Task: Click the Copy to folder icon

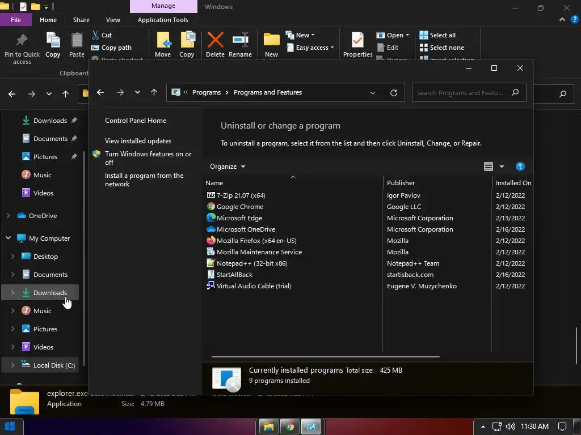Action: tap(187, 40)
